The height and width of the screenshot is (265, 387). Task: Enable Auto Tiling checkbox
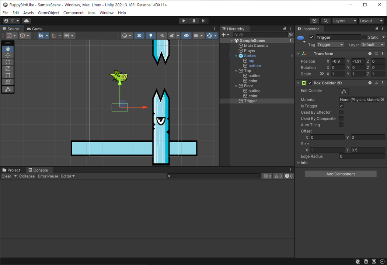point(341,125)
